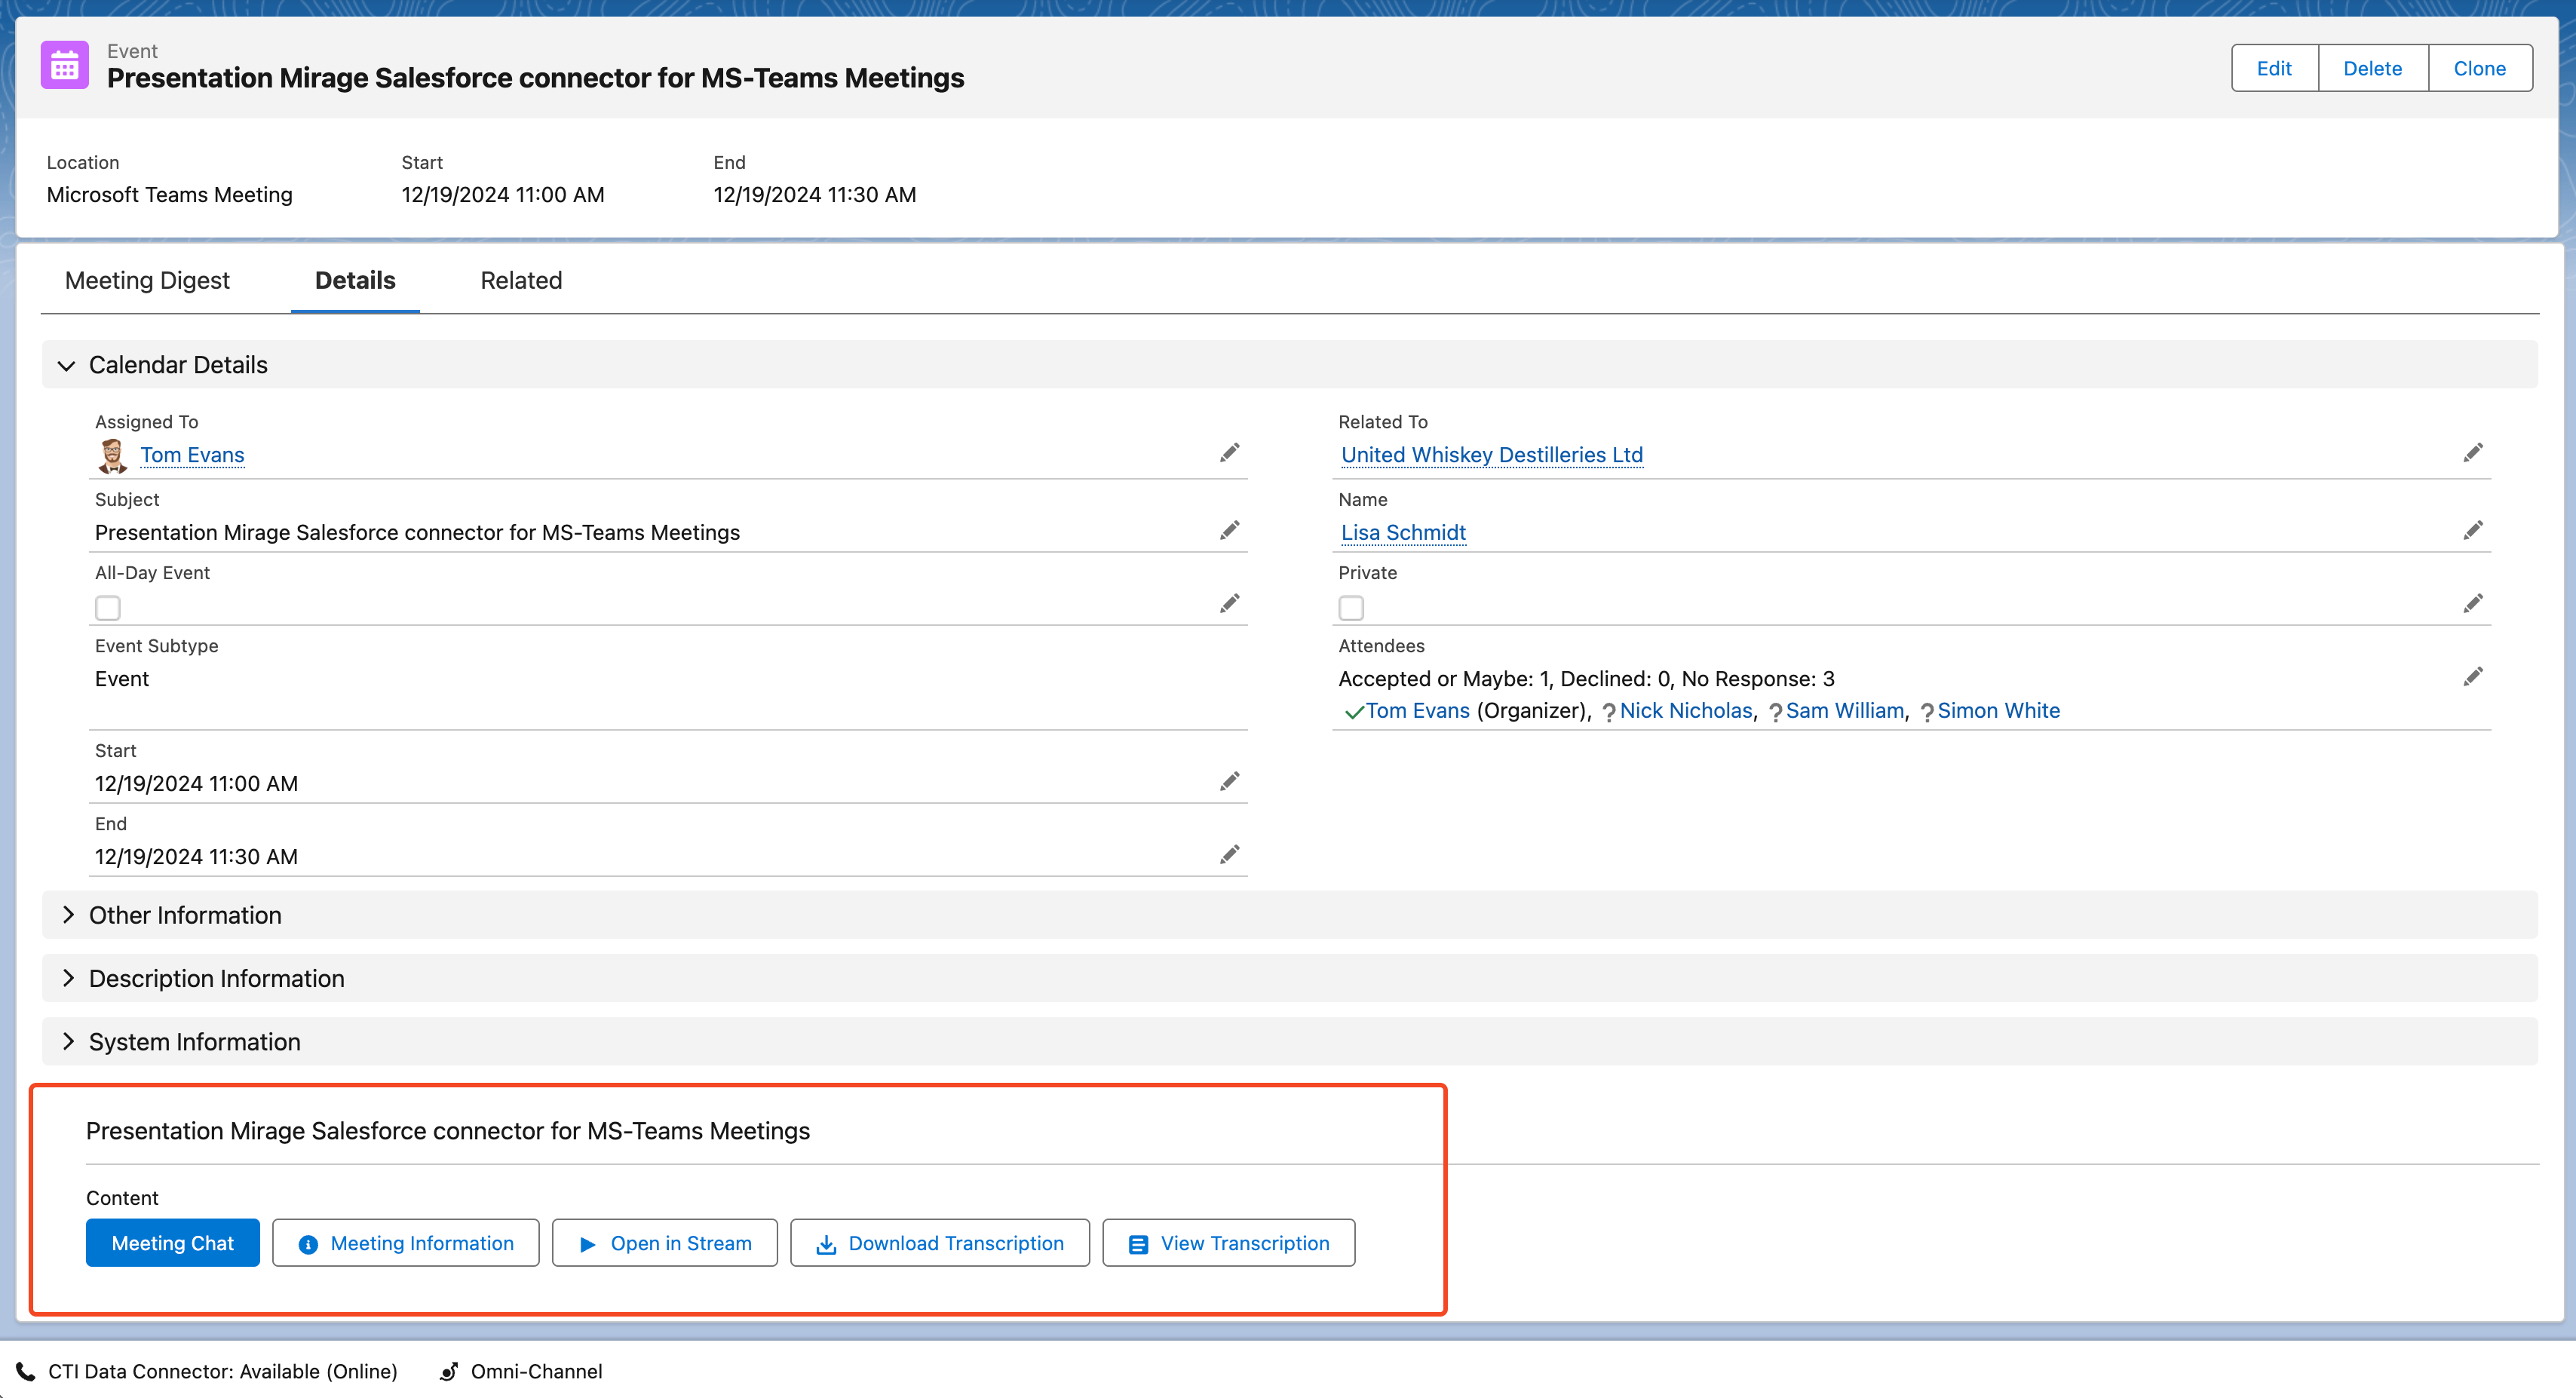Open Meeting Chat
This screenshot has height=1398, width=2576.
click(x=173, y=1243)
